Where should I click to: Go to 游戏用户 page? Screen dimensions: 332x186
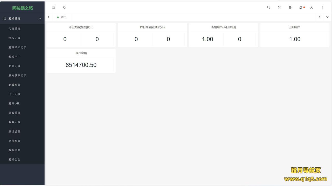click(14, 57)
